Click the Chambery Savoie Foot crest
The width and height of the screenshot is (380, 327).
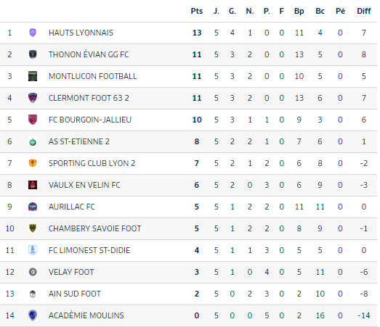tap(33, 228)
